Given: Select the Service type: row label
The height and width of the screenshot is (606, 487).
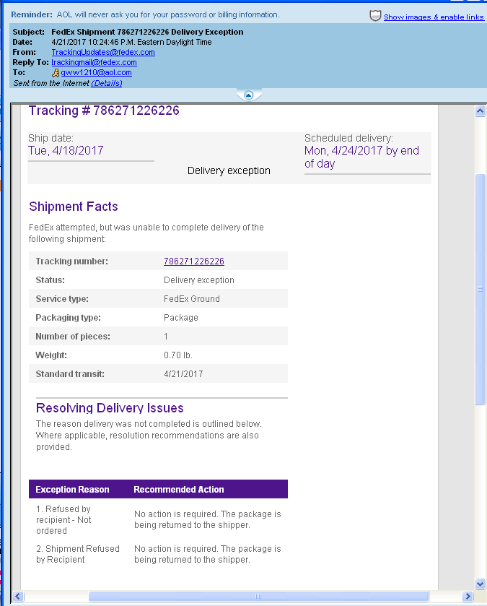Looking at the screenshot, I should [62, 299].
